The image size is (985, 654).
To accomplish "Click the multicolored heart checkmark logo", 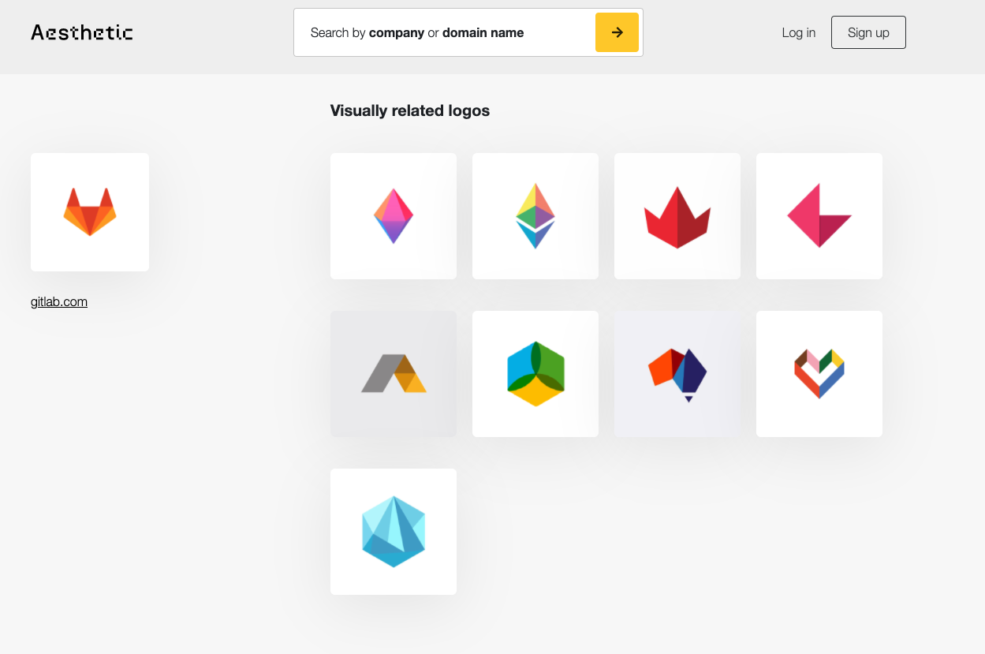I will click(819, 373).
